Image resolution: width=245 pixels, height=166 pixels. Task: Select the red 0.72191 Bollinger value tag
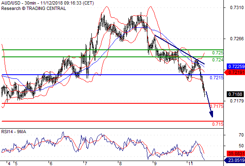pos(235,73)
